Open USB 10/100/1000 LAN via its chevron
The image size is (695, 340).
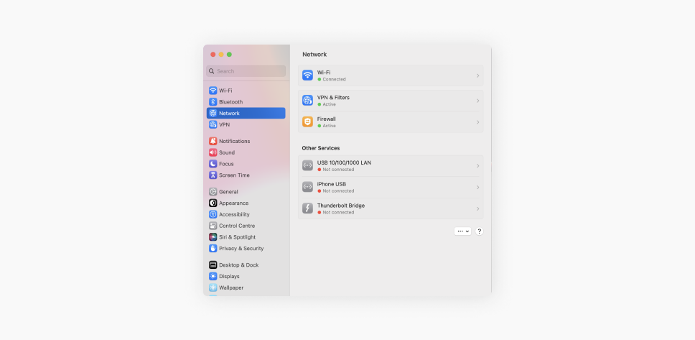click(x=478, y=166)
